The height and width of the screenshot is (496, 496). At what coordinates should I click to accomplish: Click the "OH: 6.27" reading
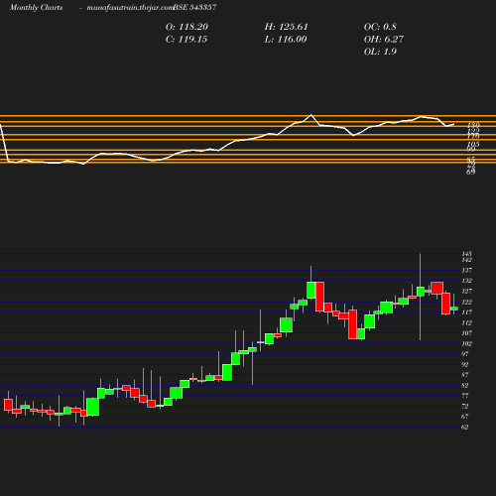[x=384, y=40]
